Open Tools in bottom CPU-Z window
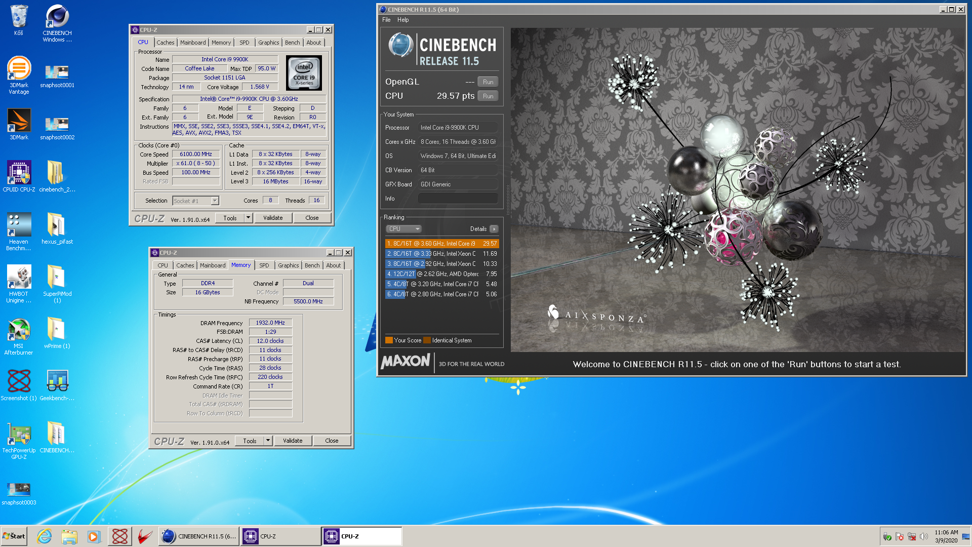972x547 pixels. [x=250, y=441]
